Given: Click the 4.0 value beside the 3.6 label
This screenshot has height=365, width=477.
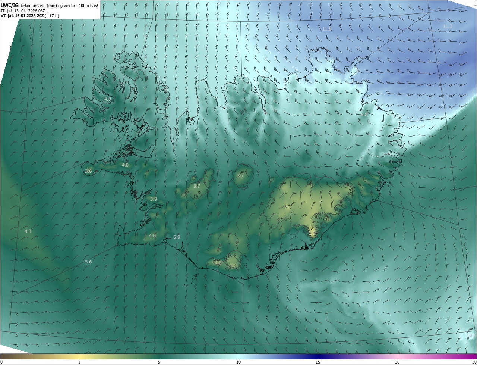Looking at the screenshot, I should [125, 165].
